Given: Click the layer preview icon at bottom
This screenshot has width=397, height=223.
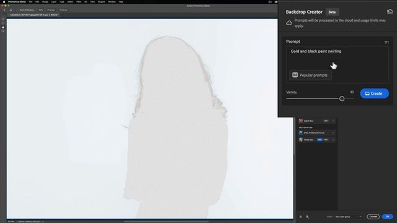Looking at the screenshot, I should pos(307,217).
